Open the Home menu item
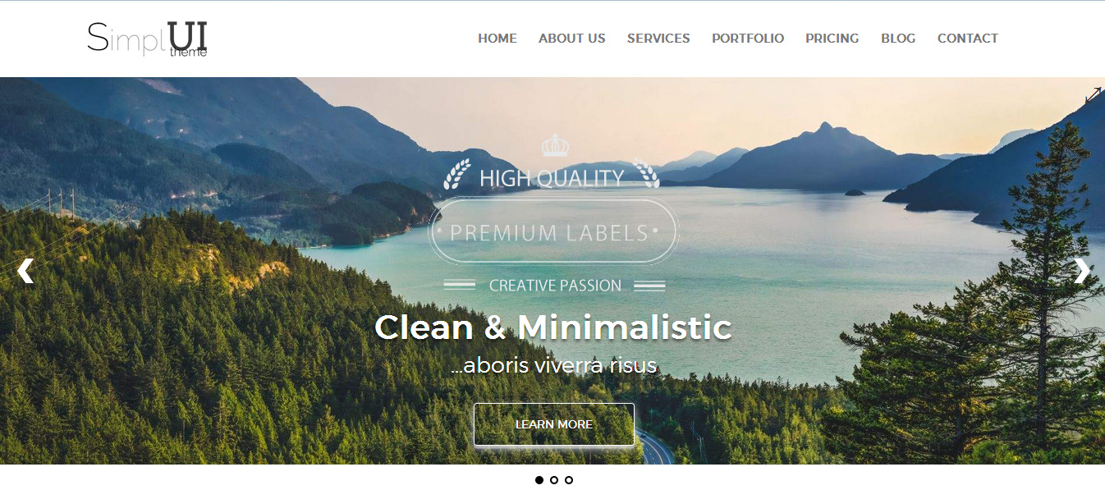1105x499 pixels. (x=497, y=39)
